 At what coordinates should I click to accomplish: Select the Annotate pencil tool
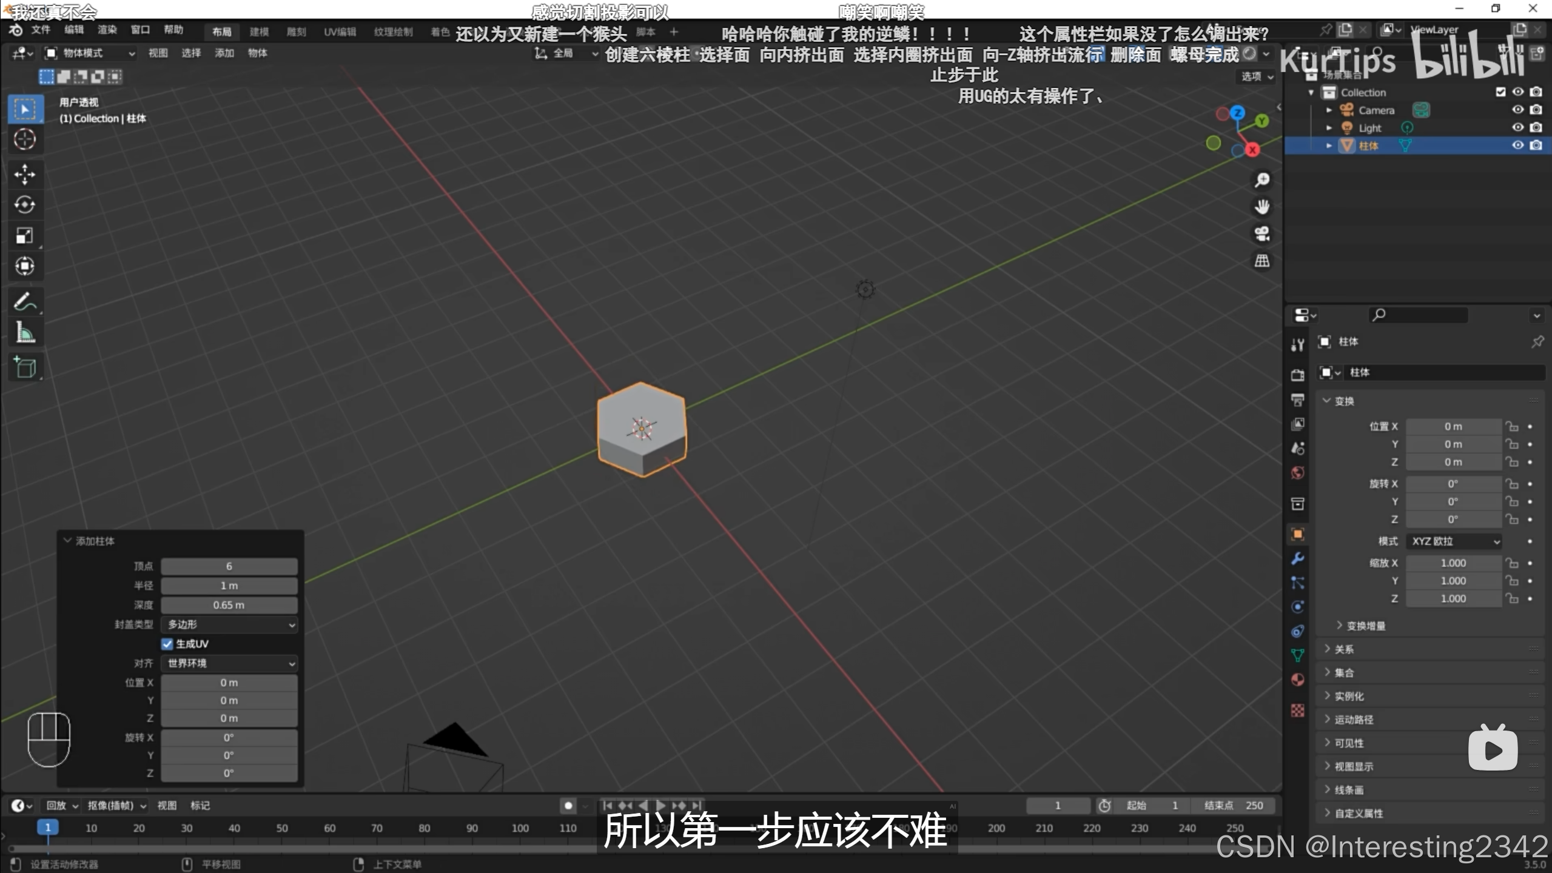click(24, 301)
